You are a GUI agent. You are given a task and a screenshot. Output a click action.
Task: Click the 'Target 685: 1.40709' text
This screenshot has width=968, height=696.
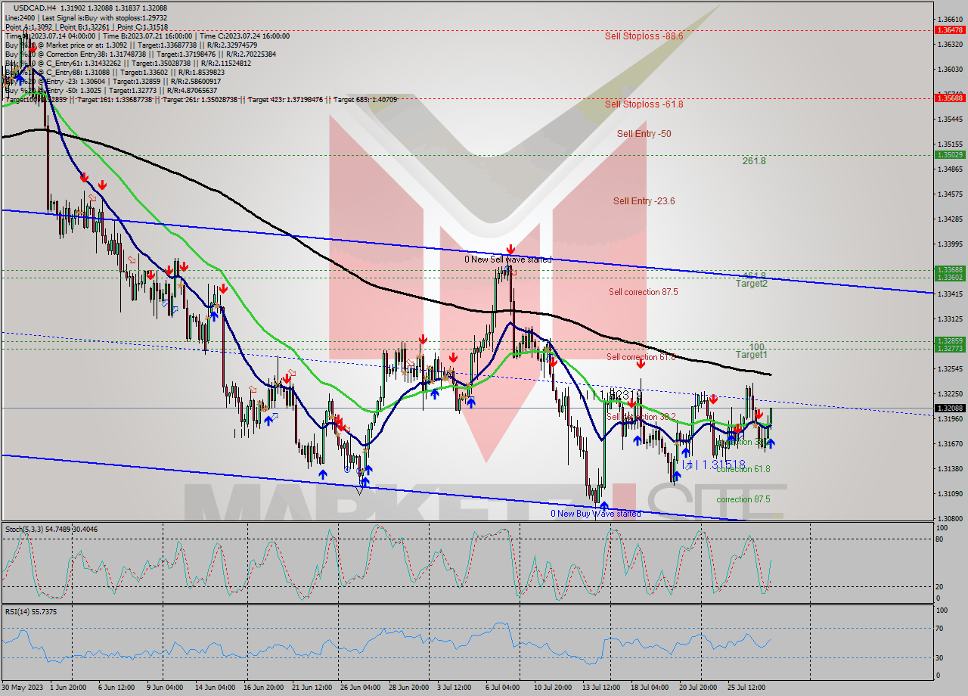365,99
